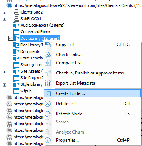Click the SubBLOG01 subsite icon
The image size is (142, 146).
16,19
